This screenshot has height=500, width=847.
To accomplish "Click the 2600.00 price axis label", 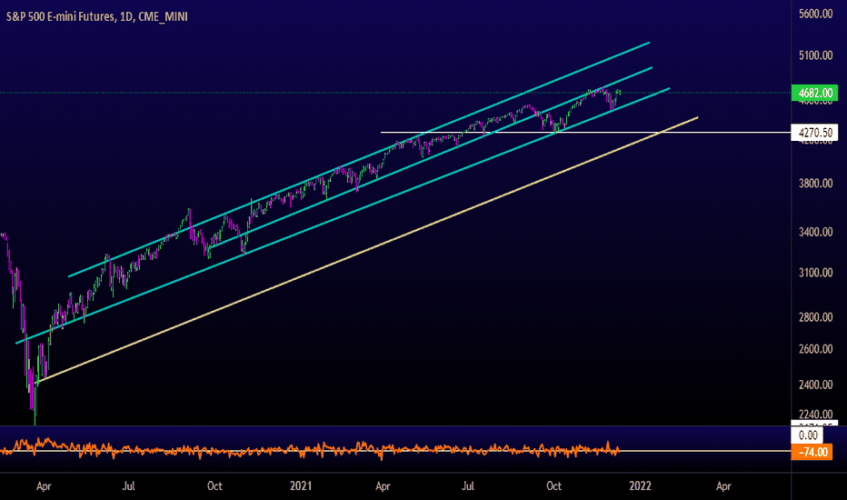I will (x=816, y=349).
